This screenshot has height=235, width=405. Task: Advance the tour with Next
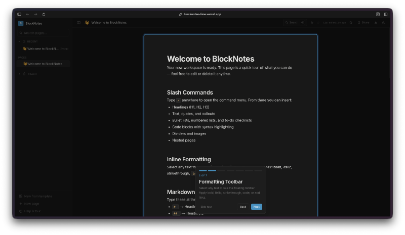pos(257,207)
